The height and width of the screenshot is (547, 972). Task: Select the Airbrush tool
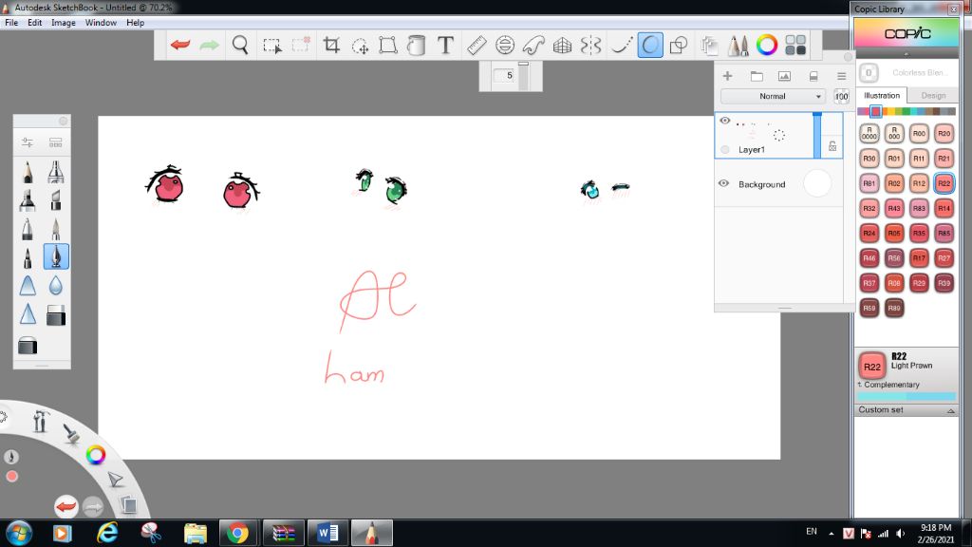(56, 172)
